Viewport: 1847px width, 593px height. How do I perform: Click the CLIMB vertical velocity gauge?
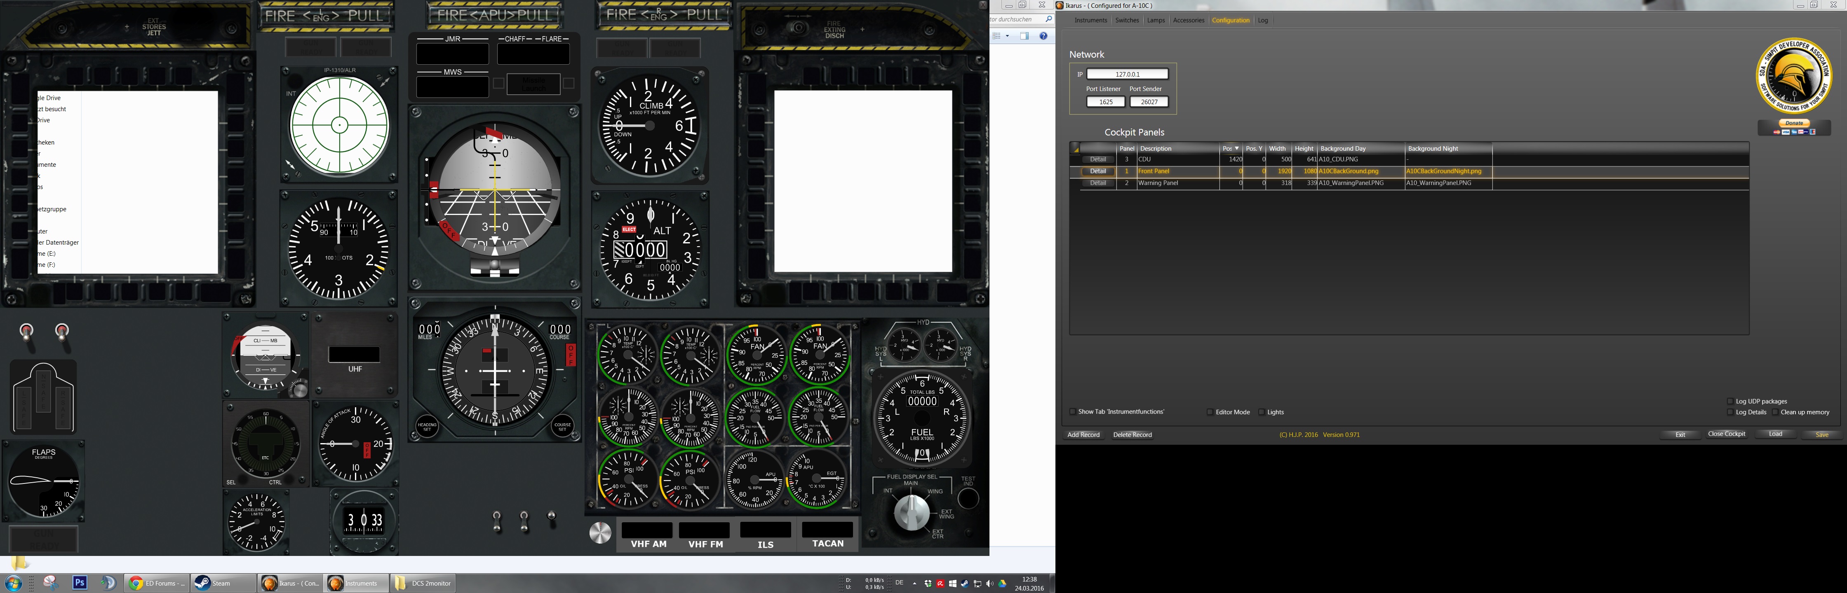pos(650,126)
